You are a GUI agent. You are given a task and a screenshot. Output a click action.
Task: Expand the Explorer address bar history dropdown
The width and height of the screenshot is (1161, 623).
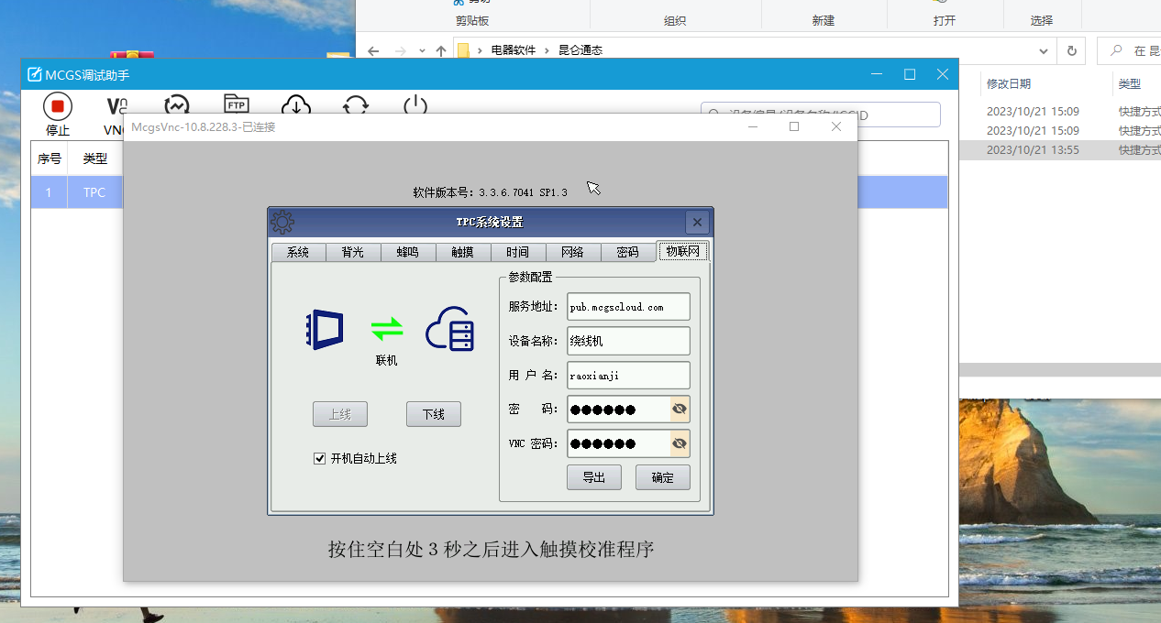click(x=1044, y=50)
